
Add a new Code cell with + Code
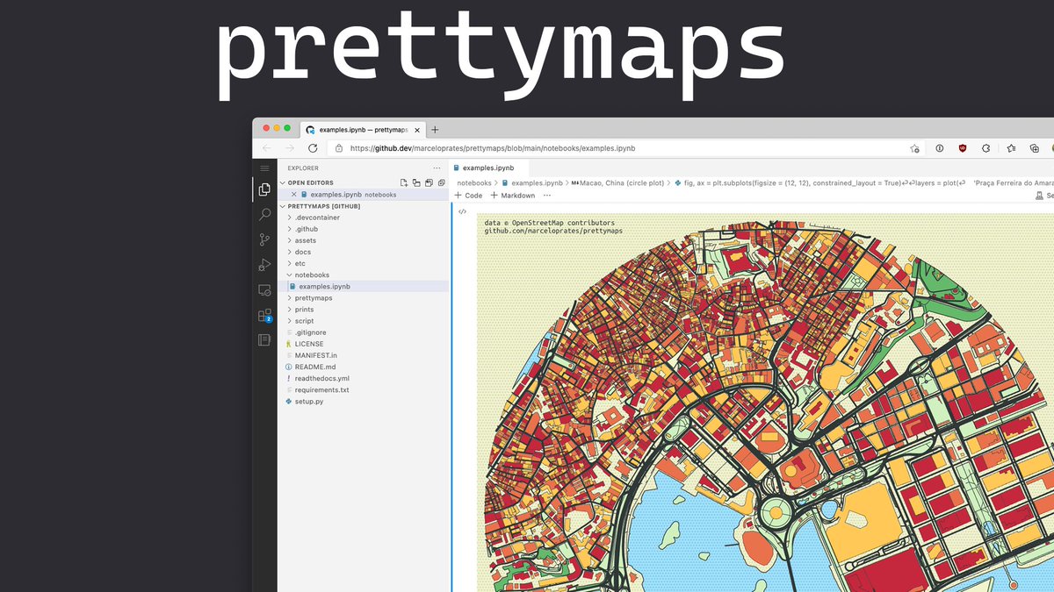[x=468, y=195]
